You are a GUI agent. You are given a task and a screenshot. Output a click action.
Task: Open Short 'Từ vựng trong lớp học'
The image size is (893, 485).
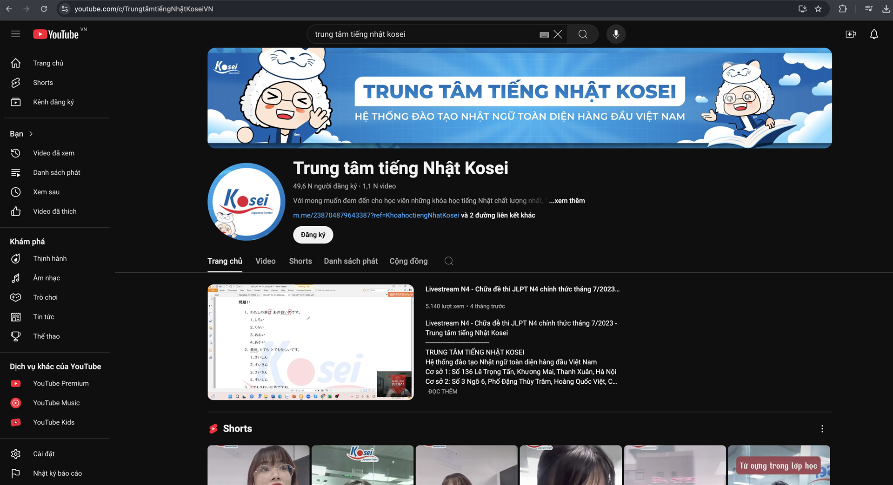(779, 465)
